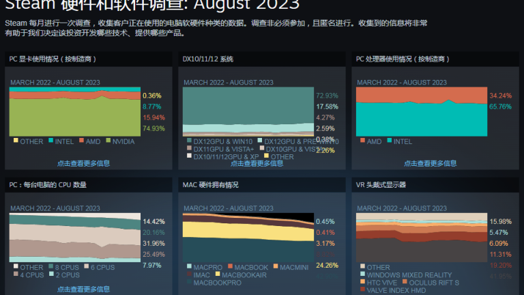Click the 2 CPUS legend swatch
The height and width of the screenshot is (295, 524).
click(51, 274)
